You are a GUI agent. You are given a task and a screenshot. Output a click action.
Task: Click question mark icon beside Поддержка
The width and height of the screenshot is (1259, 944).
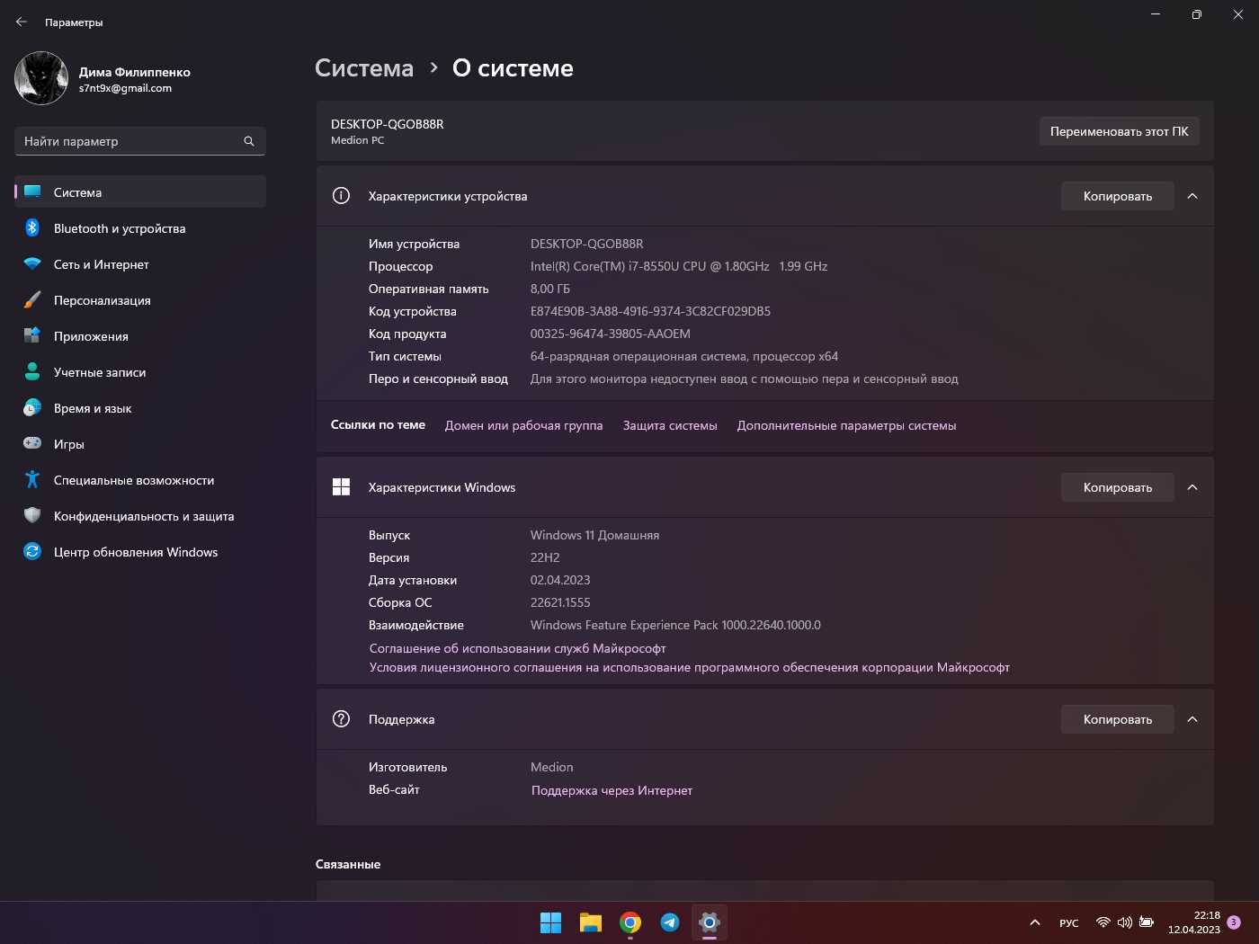pyautogui.click(x=341, y=718)
